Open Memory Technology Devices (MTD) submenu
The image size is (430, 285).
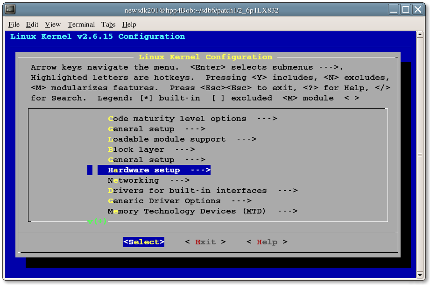pyautogui.click(x=203, y=211)
